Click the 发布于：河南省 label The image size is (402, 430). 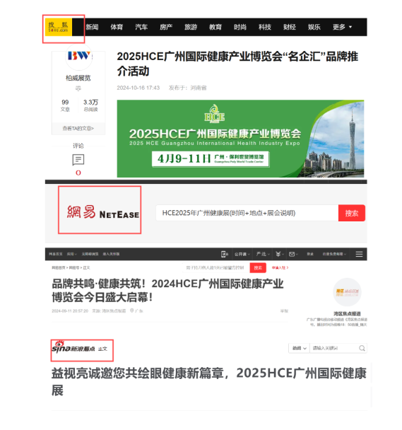(x=188, y=88)
